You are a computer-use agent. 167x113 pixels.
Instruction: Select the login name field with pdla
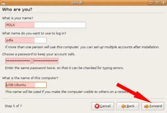(x=26, y=40)
